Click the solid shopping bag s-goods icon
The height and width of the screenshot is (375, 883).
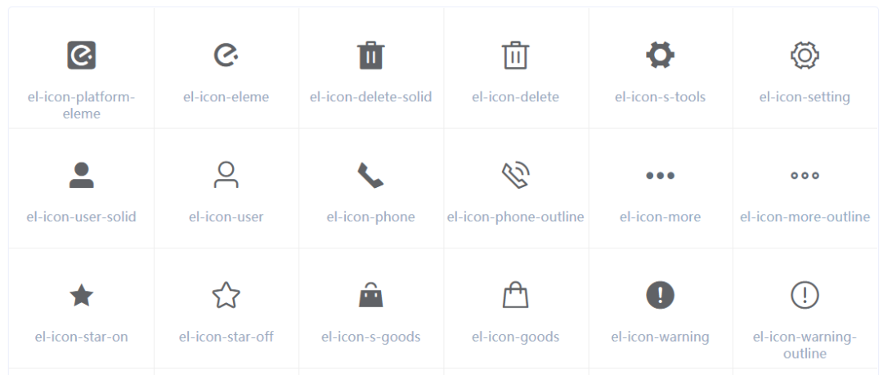370,296
